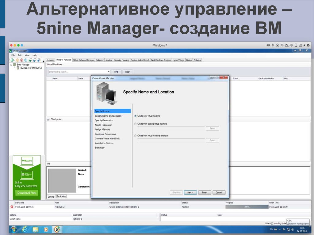This screenshot has width=314, height=235.
Task: Select Specify Name and Location wizard step
Action: point(108,116)
